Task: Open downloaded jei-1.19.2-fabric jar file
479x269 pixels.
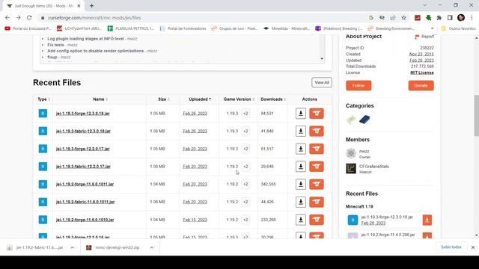Action: point(36,247)
